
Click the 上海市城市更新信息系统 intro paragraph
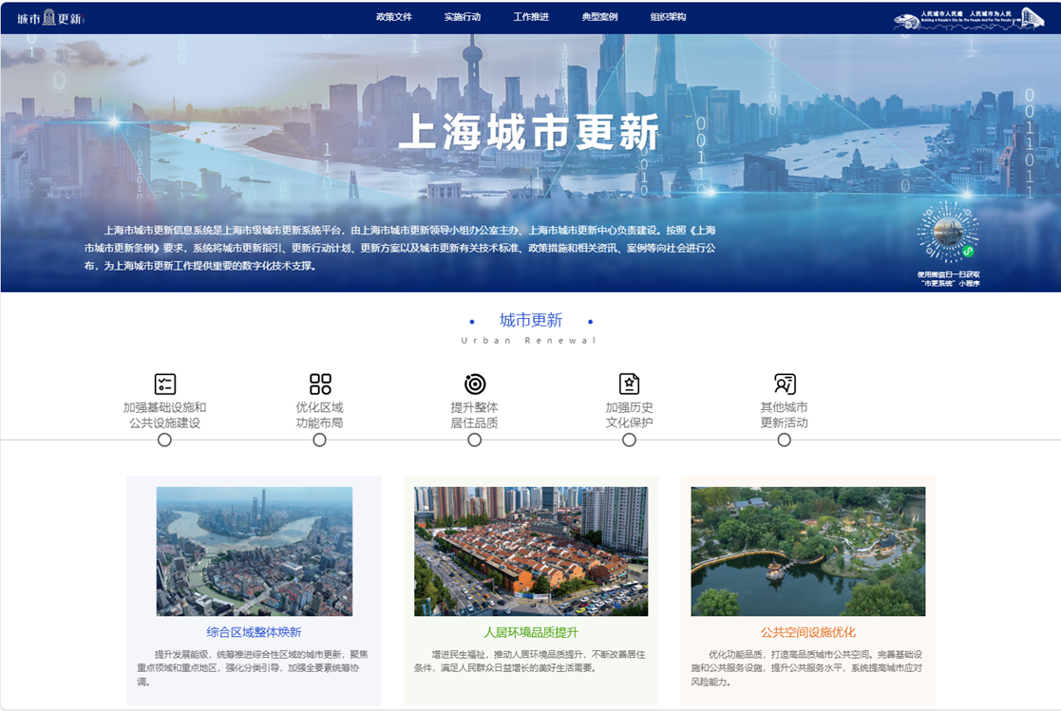(400, 248)
